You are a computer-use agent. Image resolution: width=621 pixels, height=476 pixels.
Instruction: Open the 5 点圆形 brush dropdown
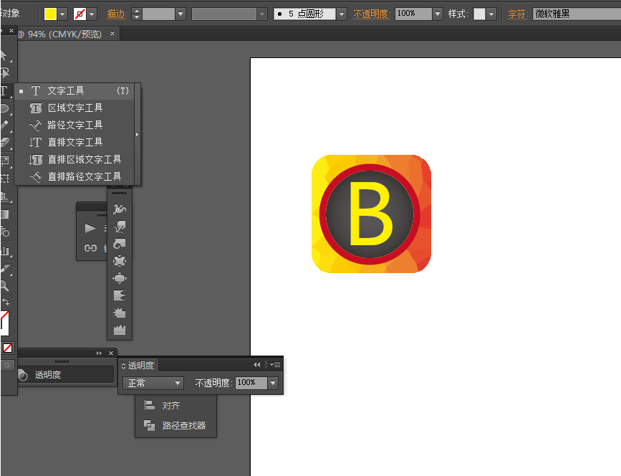342,14
